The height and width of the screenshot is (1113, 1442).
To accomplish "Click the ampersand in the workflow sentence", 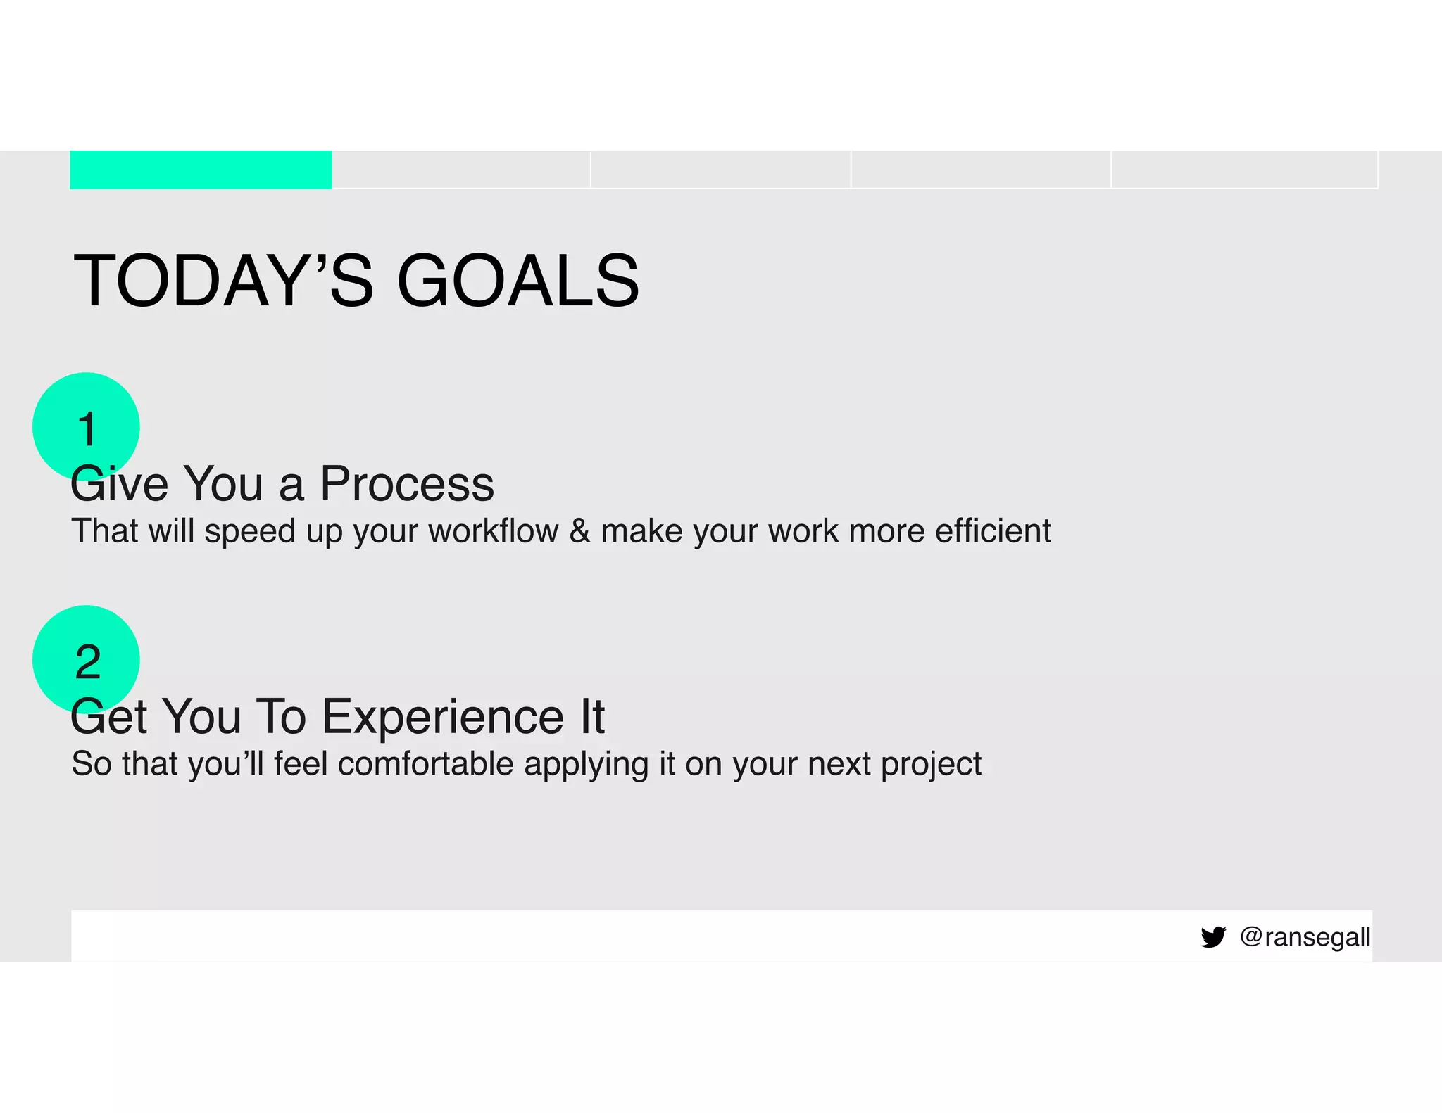I will point(579,531).
